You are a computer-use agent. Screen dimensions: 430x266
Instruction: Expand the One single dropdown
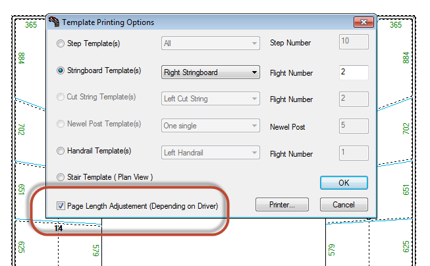(211, 126)
